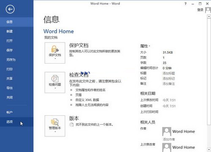Screen dimensions: 211x152
Task: Select 另存为 in the sidebar
Action: point(16,60)
